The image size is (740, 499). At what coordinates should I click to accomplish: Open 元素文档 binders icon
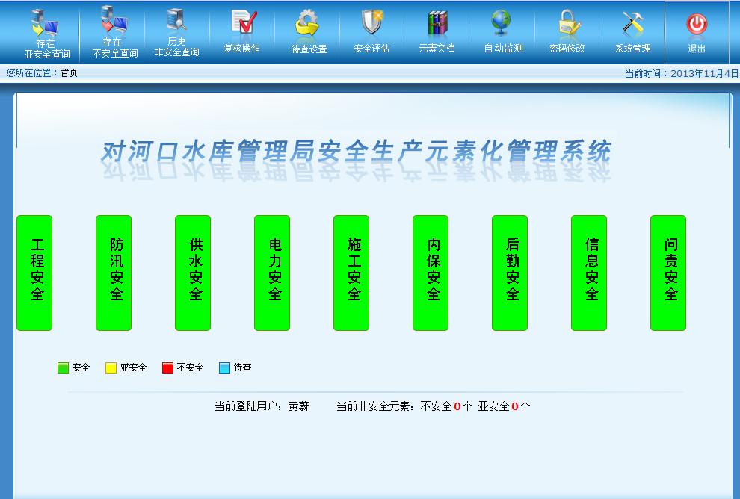click(437, 23)
